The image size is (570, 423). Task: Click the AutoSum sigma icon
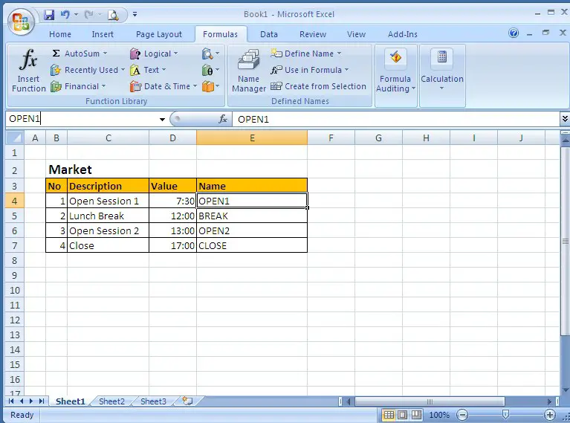[56, 54]
